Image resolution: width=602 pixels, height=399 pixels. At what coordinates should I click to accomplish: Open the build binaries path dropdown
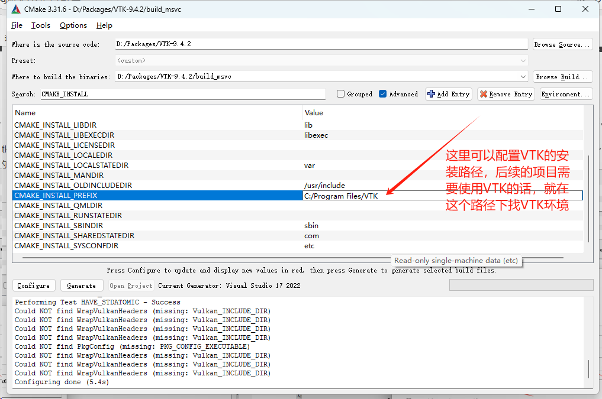(523, 77)
